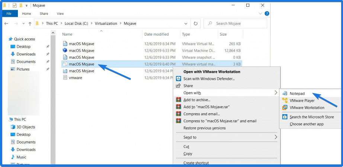Viewport: 343px width, 167px height.
Task: Open Explorer help question mark icon
Action: coord(267,13)
